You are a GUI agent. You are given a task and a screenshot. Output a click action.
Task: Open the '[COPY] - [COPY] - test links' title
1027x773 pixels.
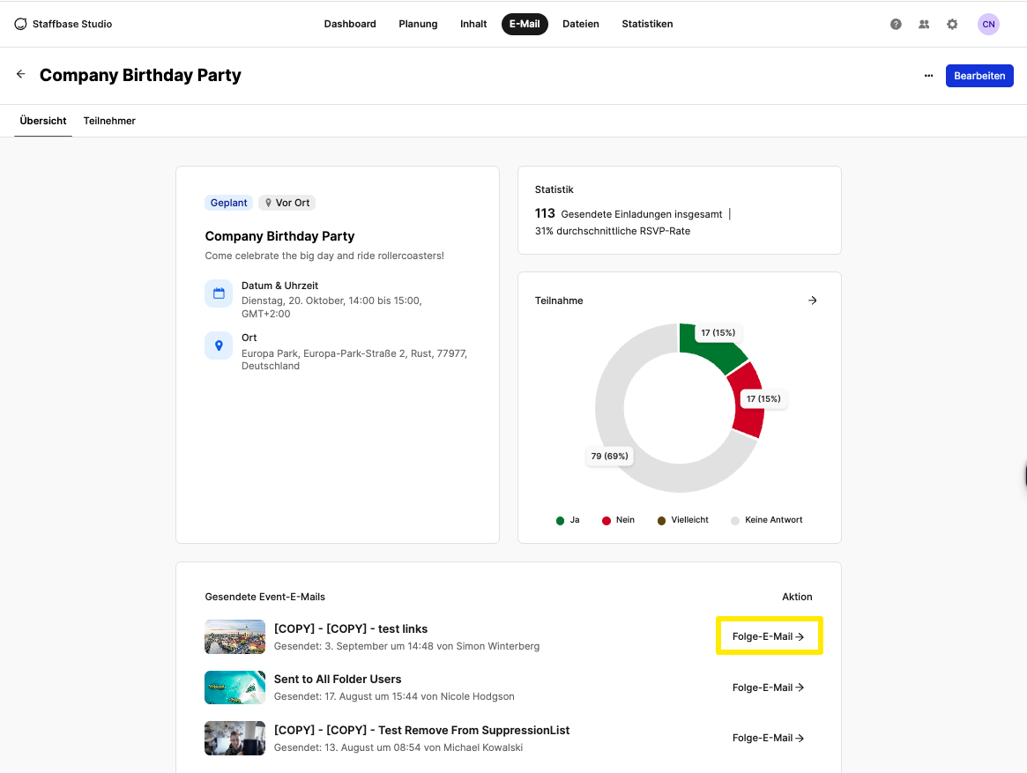point(350,628)
